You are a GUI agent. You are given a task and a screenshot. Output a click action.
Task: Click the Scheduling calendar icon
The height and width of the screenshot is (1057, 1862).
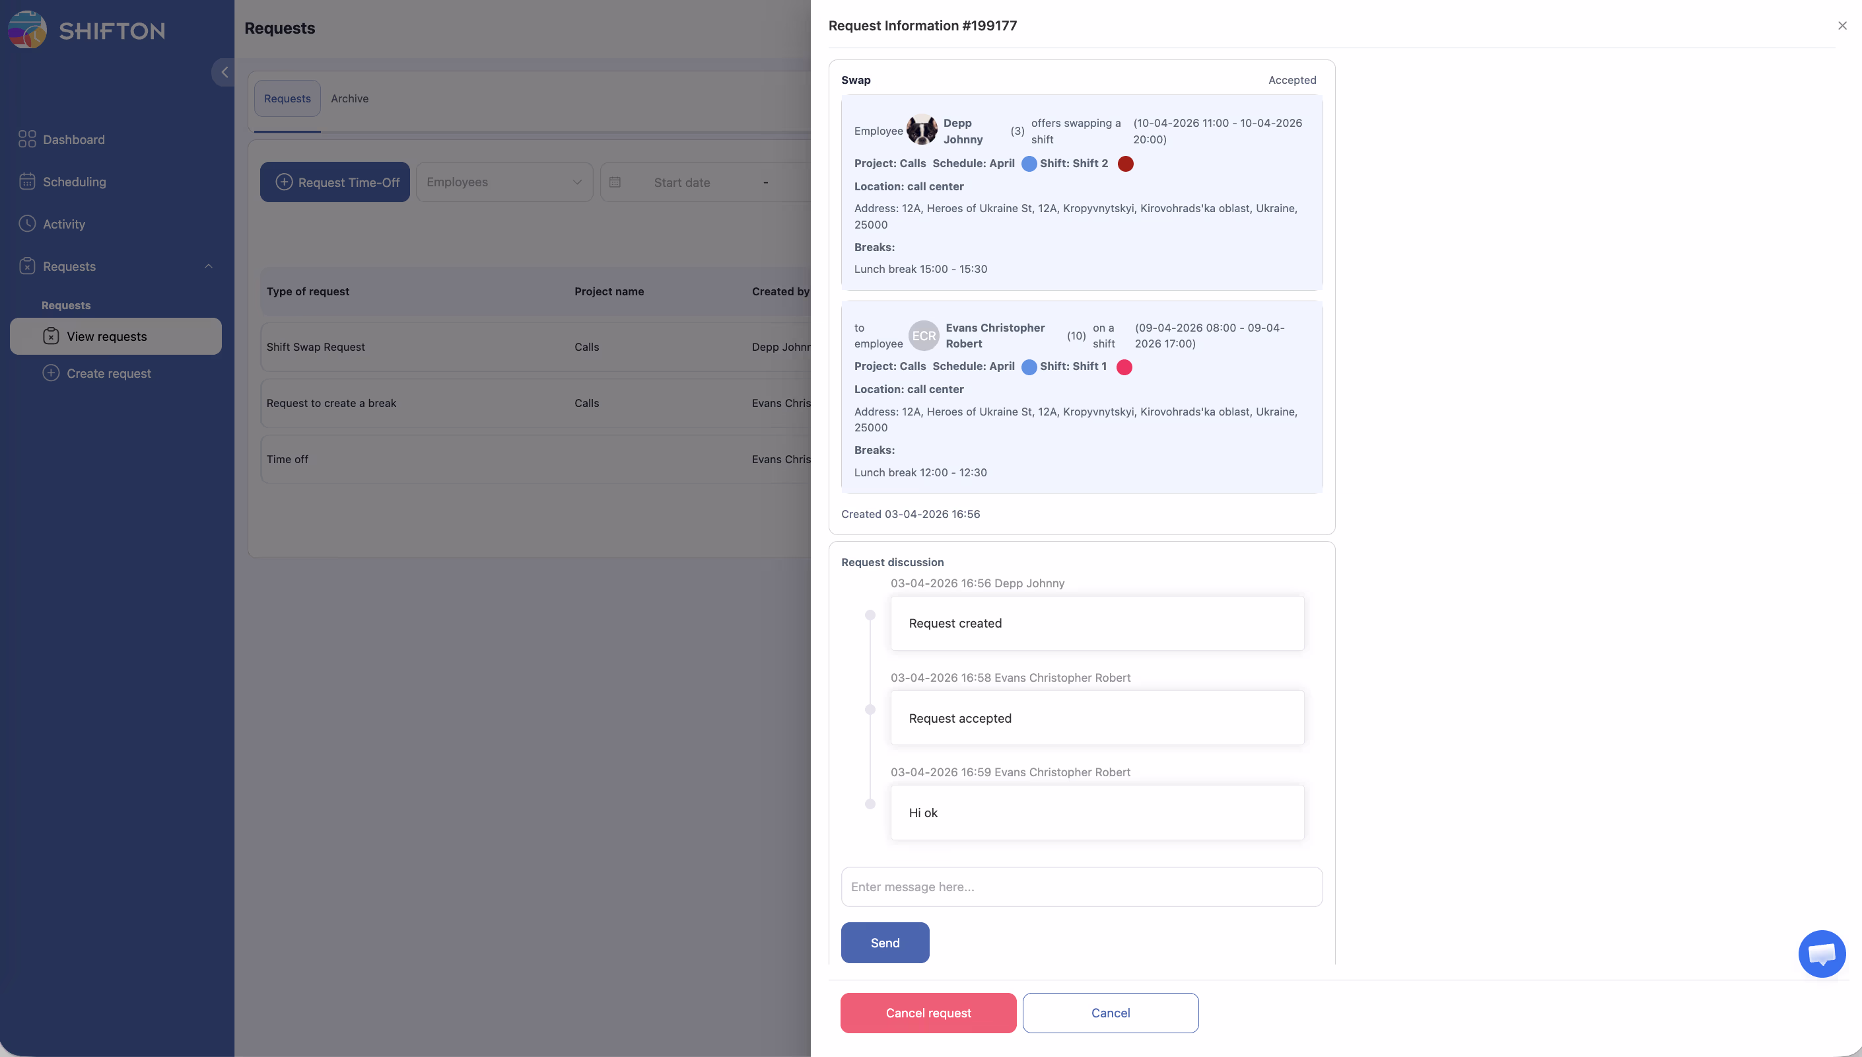(x=27, y=182)
